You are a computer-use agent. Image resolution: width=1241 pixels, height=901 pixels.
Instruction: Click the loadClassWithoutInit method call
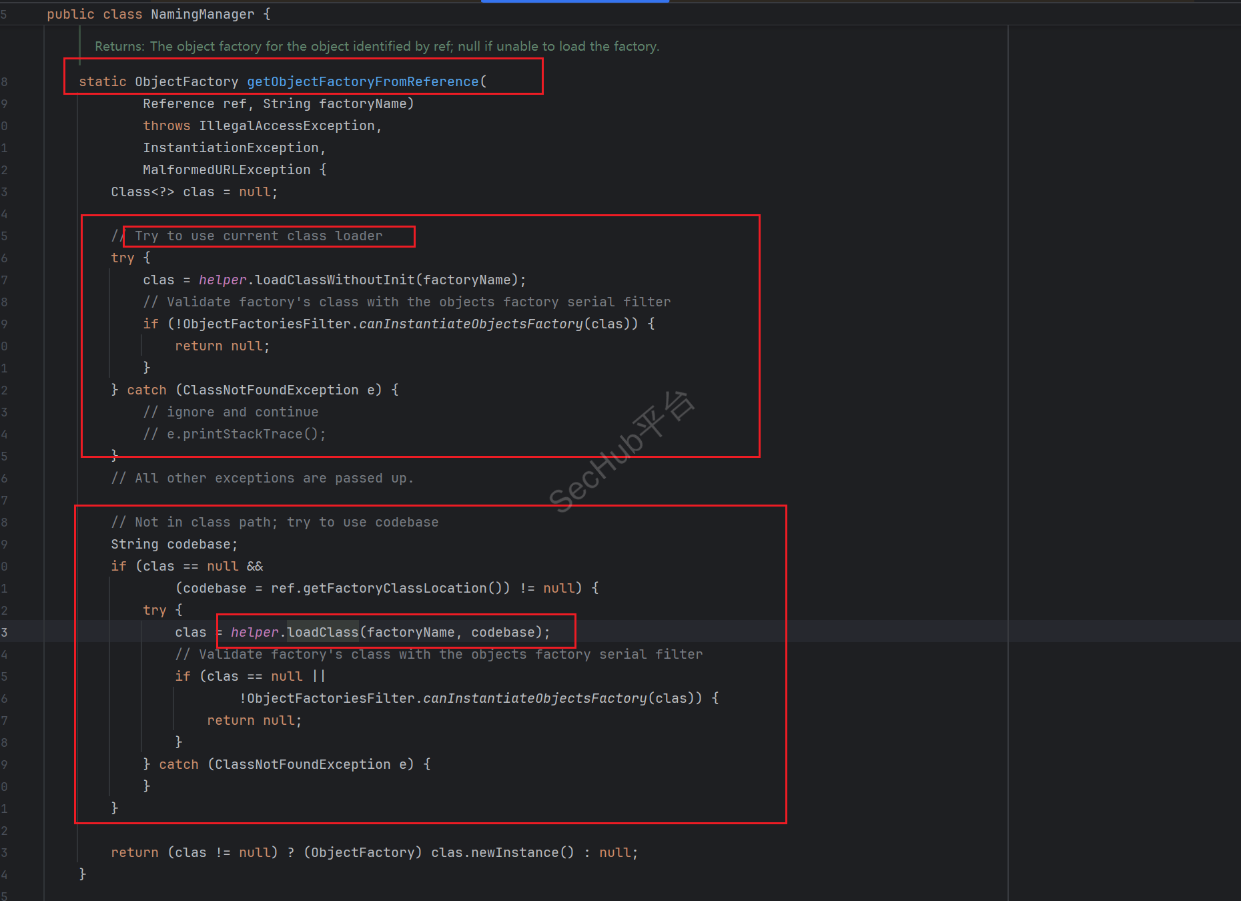pyautogui.click(x=334, y=280)
